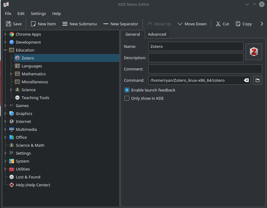The height and width of the screenshot is (208, 267).
Task: Click the Languages category icon
Action: (17, 66)
